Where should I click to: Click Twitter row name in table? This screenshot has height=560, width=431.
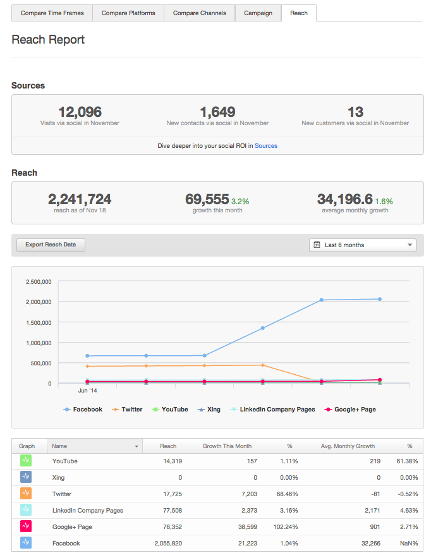pyautogui.click(x=62, y=494)
